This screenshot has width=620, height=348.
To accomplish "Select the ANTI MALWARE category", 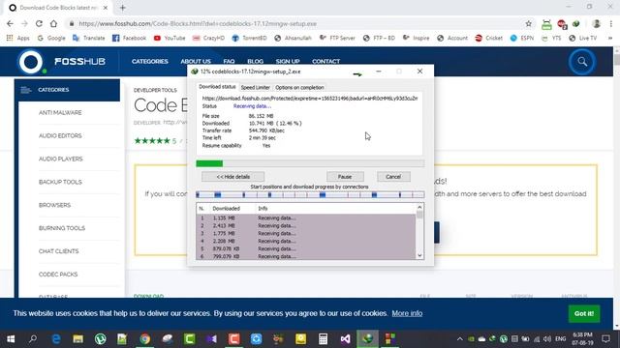I will tap(60, 112).
